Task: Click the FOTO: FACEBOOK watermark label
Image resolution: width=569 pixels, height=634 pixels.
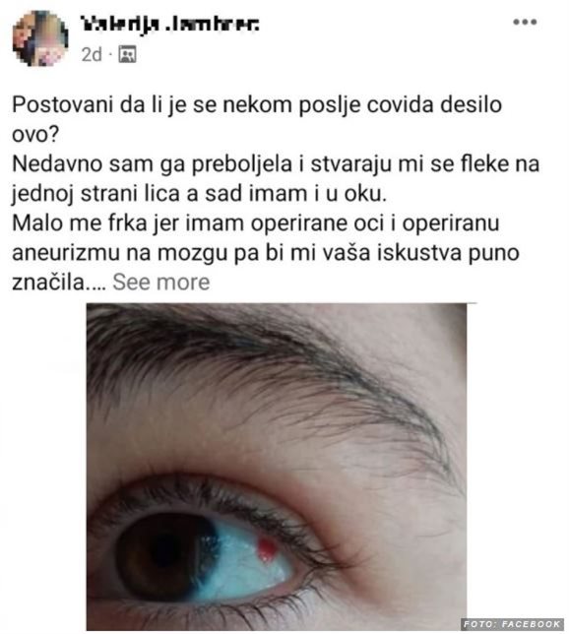Action: point(512,624)
